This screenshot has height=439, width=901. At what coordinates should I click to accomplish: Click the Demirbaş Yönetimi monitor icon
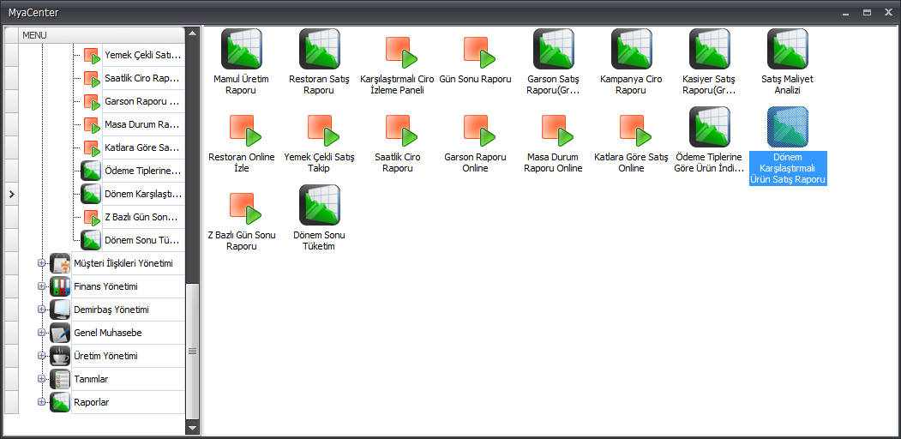click(60, 310)
